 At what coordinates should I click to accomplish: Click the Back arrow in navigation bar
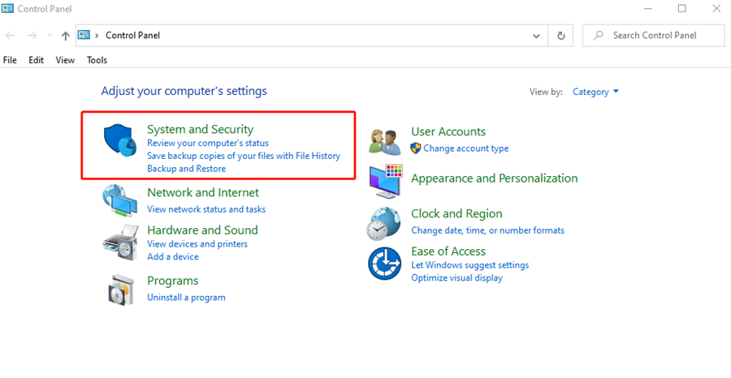coord(11,36)
